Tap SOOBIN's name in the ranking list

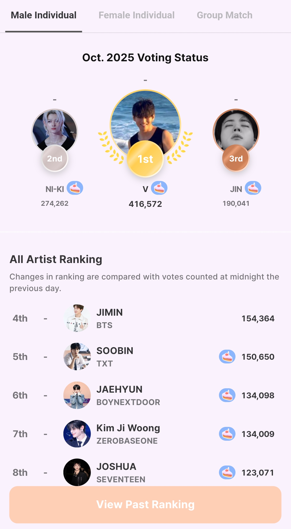115,351
